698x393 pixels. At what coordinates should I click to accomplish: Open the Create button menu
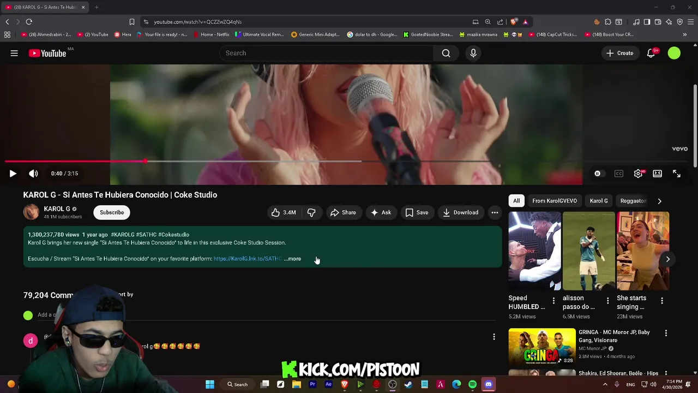point(619,53)
